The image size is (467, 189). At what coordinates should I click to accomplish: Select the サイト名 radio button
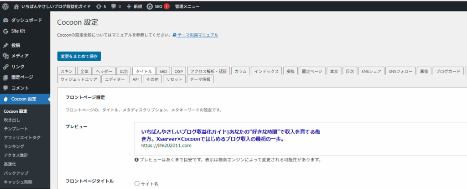pyautogui.click(x=137, y=184)
